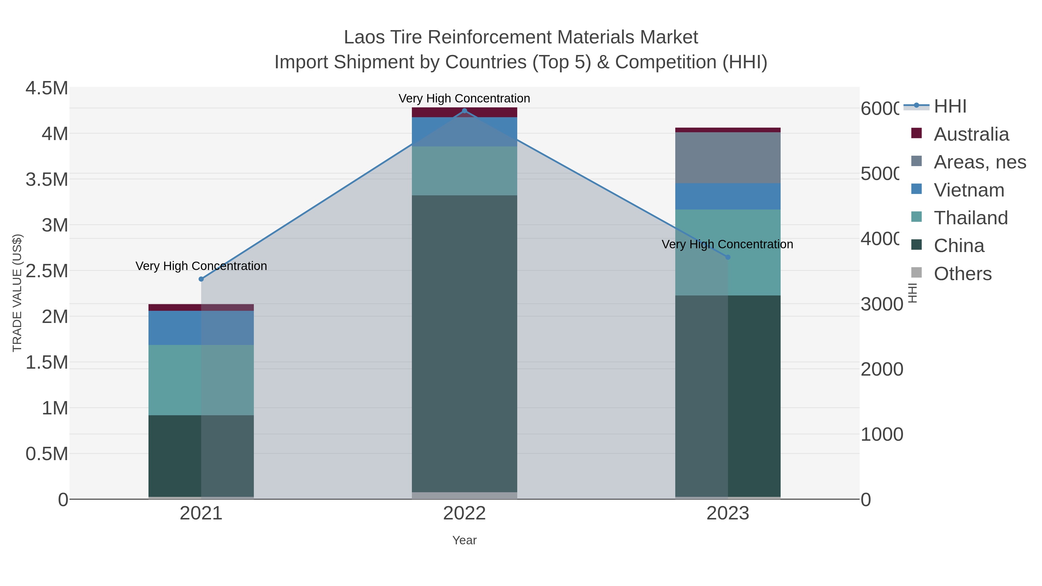Click the Vietnam bar segment in 2022

click(x=464, y=132)
